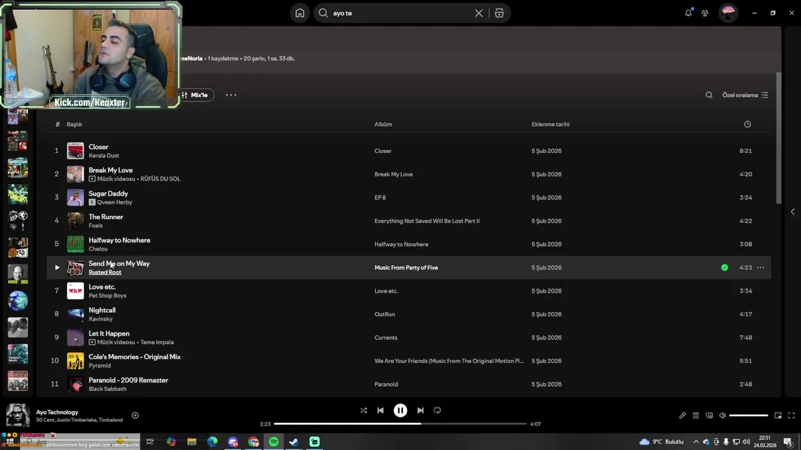The image size is (801, 450).
Task: Click the playlist vertical scrollbar
Action: point(779,137)
